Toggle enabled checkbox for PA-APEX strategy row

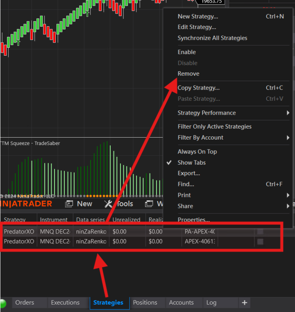click(x=260, y=231)
